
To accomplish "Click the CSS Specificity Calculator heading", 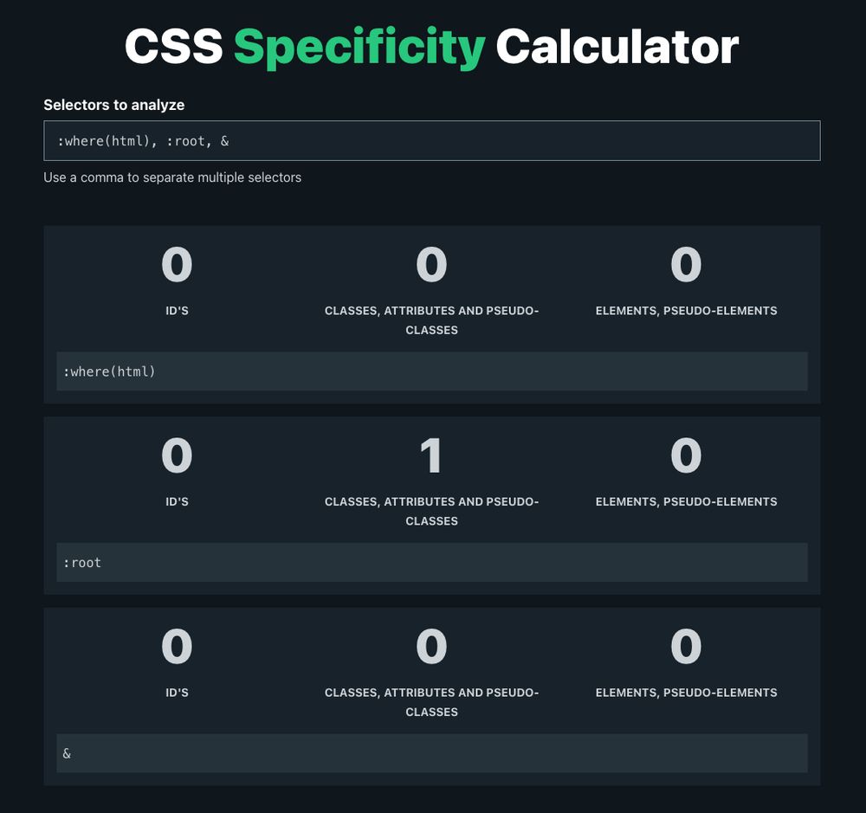I will coord(432,47).
